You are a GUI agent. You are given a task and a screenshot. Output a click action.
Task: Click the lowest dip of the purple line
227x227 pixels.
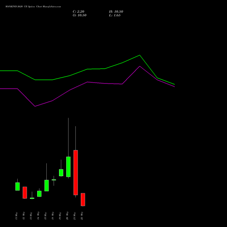[35, 106]
